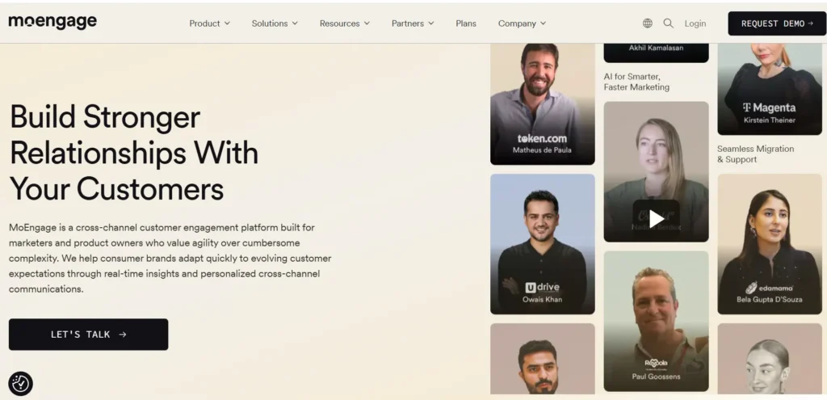This screenshot has width=827, height=400.
Task: Expand the Solutions dropdown menu
Action: pyautogui.click(x=275, y=23)
